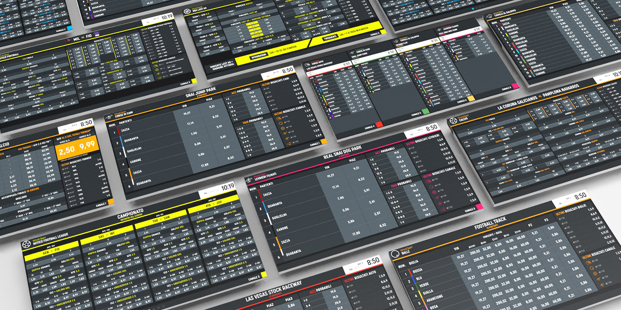Click VIN odds 17,80 in Real Snai Dog Park

pos(356,234)
